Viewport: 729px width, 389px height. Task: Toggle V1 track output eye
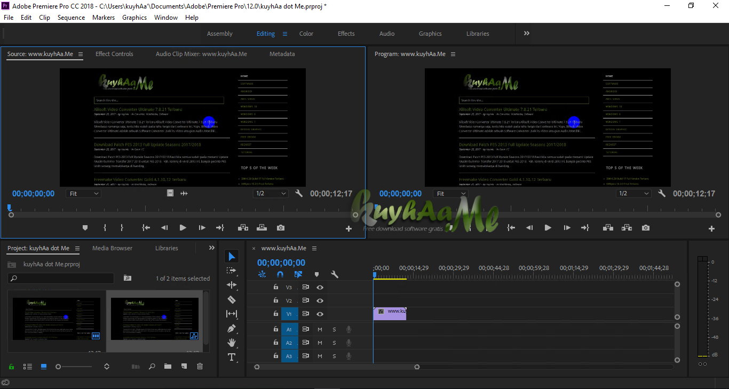tap(320, 314)
